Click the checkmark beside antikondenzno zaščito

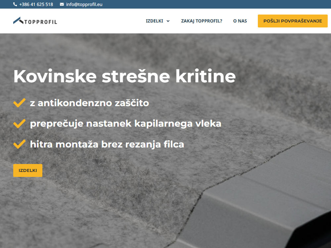click(x=19, y=103)
